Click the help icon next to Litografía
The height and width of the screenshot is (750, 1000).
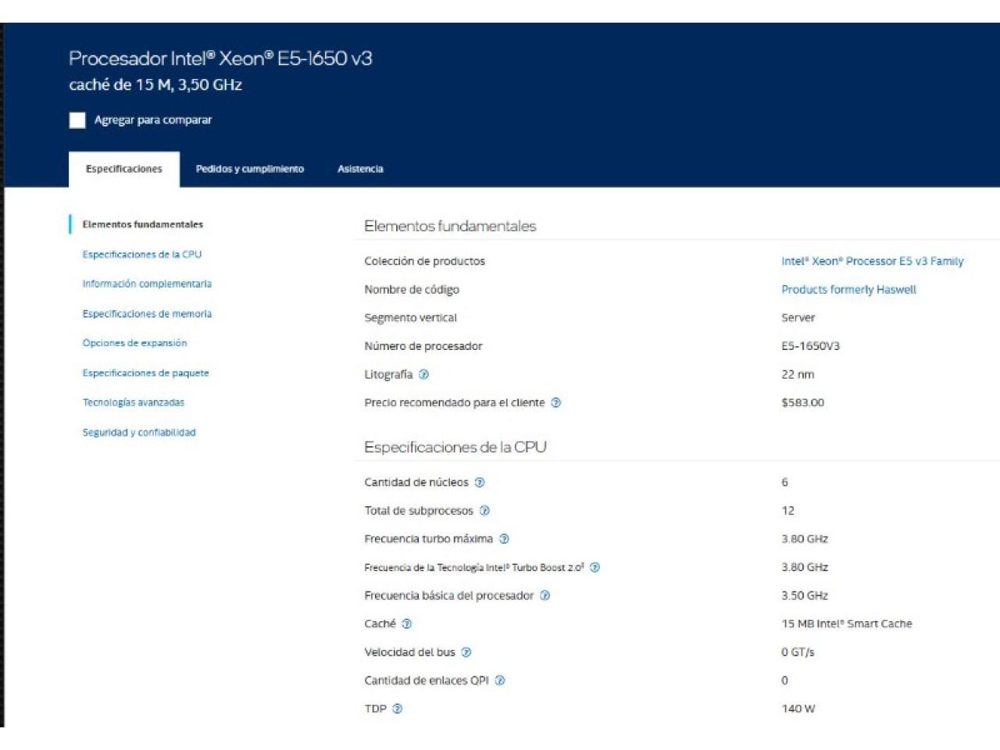click(x=423, y=374)
